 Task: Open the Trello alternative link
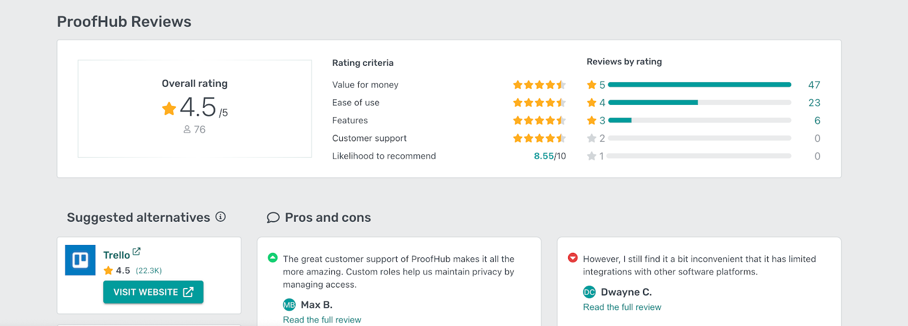[116, 255]
